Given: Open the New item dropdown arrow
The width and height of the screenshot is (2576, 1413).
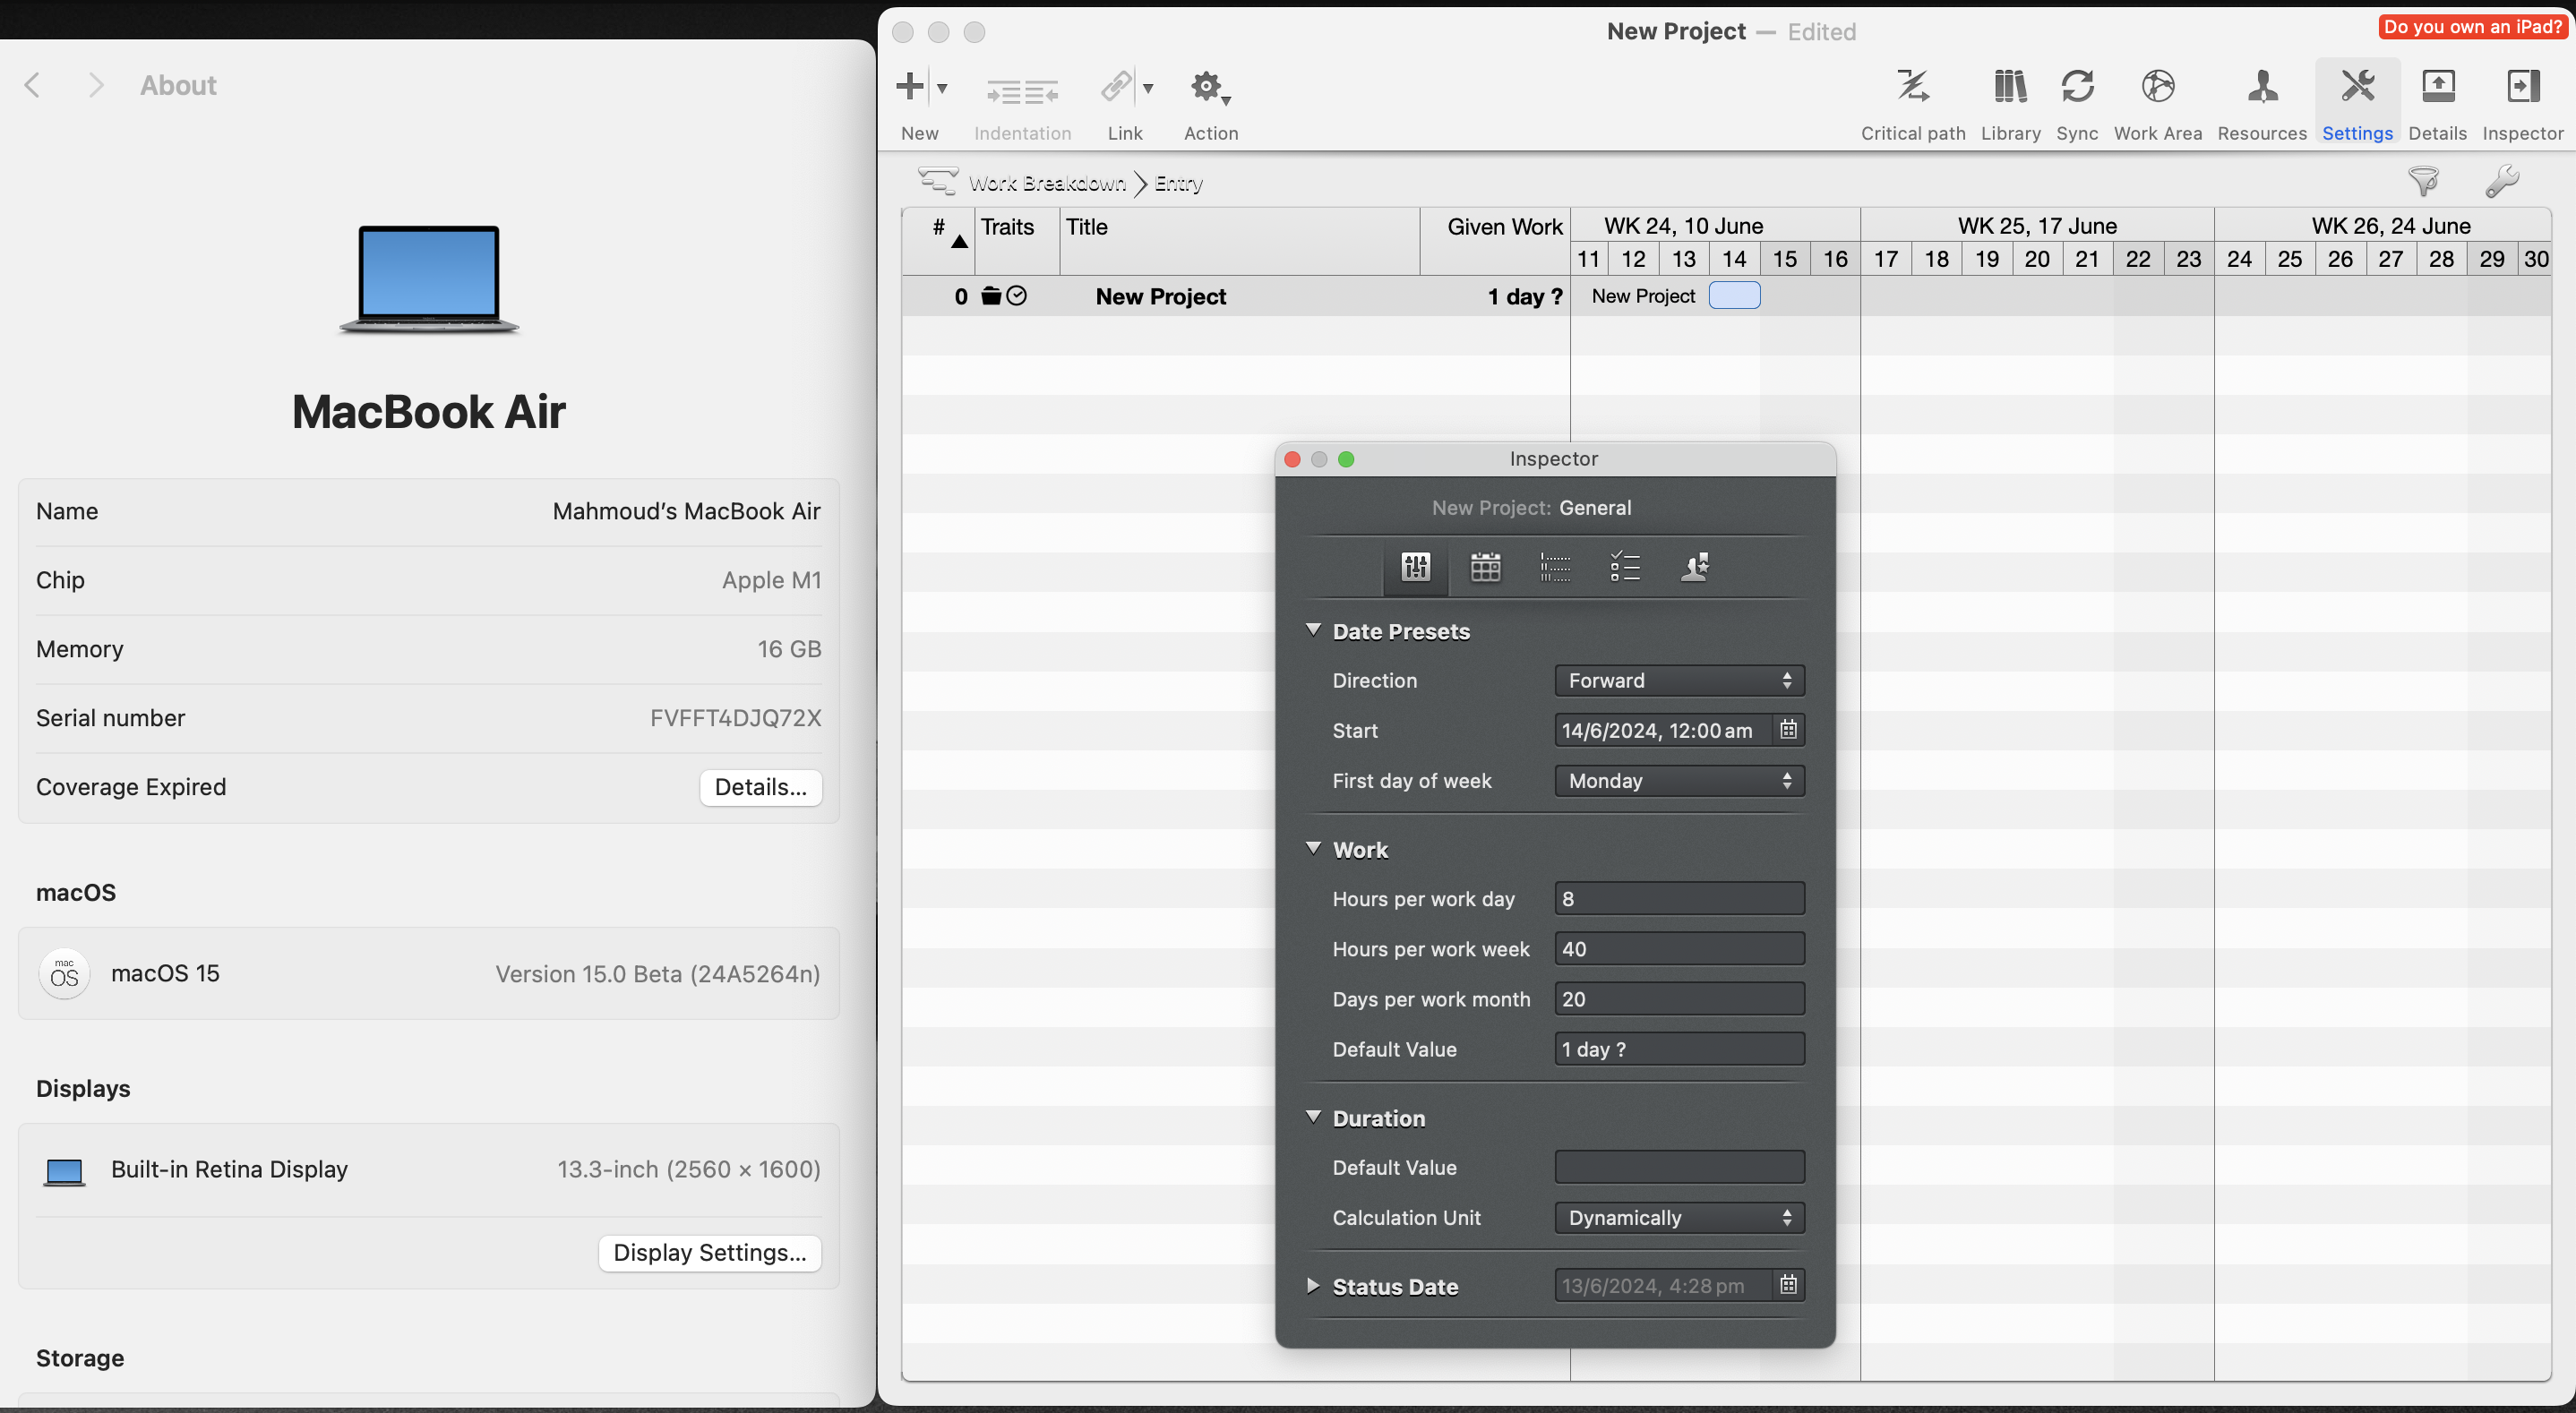Looking at the screenshot, I should 942,89.
